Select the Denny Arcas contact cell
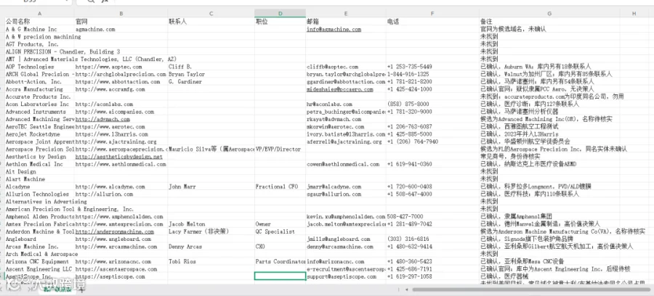Screen dimensions: 654x296 pyautogui.click(x=211, y=247)
